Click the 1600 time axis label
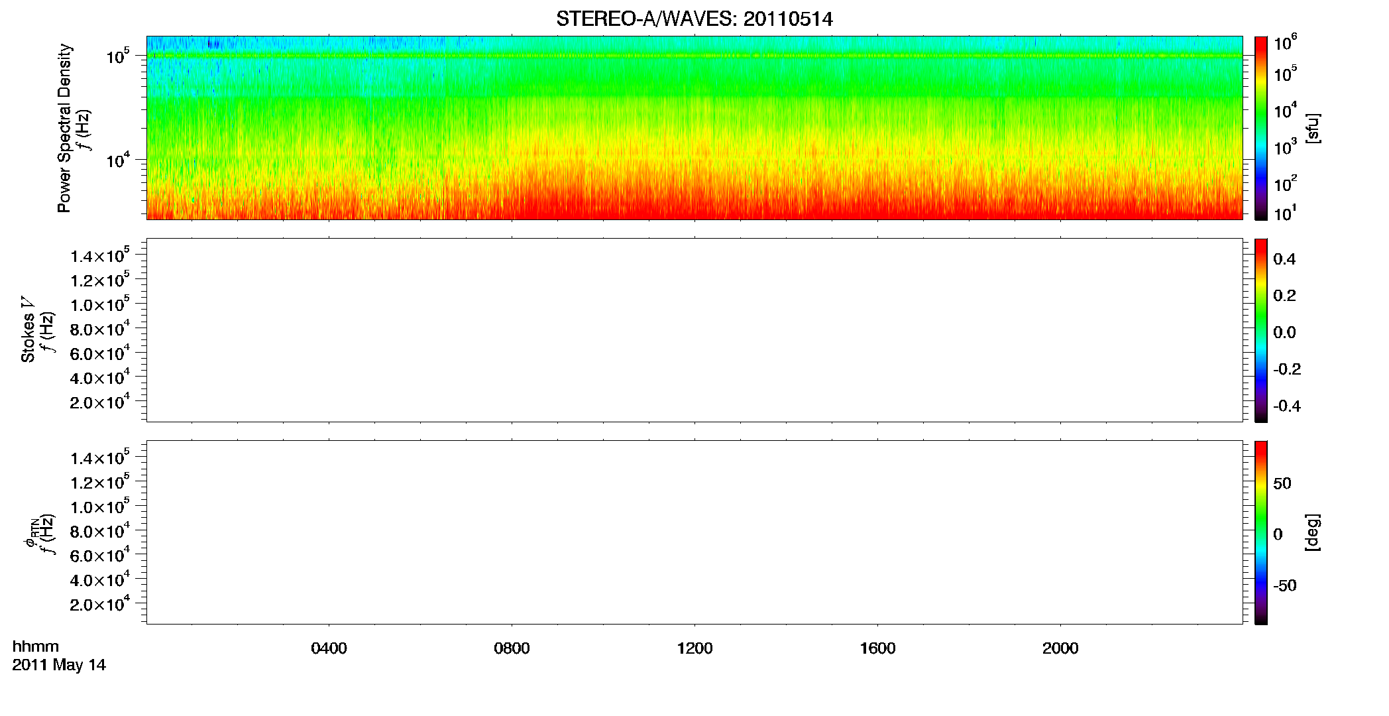 pos(877,648)
